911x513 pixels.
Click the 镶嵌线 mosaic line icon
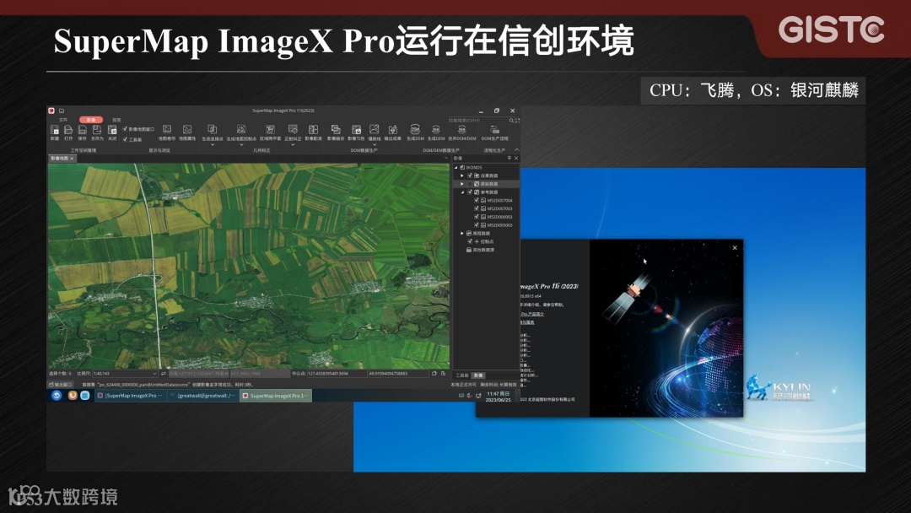click(375, 129)
